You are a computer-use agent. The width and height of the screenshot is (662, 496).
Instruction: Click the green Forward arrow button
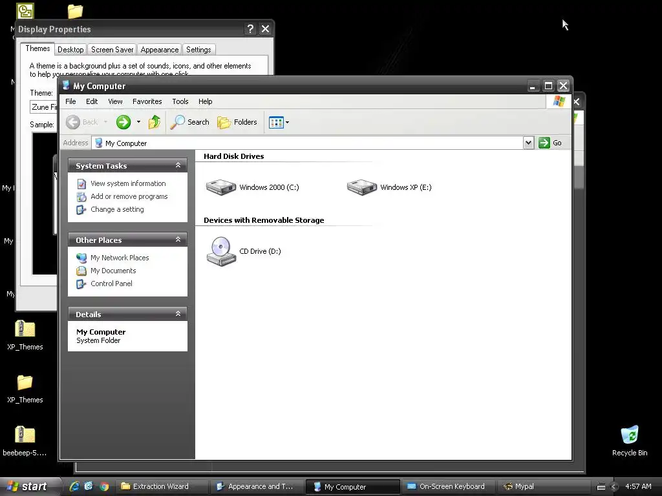(123, 122)
